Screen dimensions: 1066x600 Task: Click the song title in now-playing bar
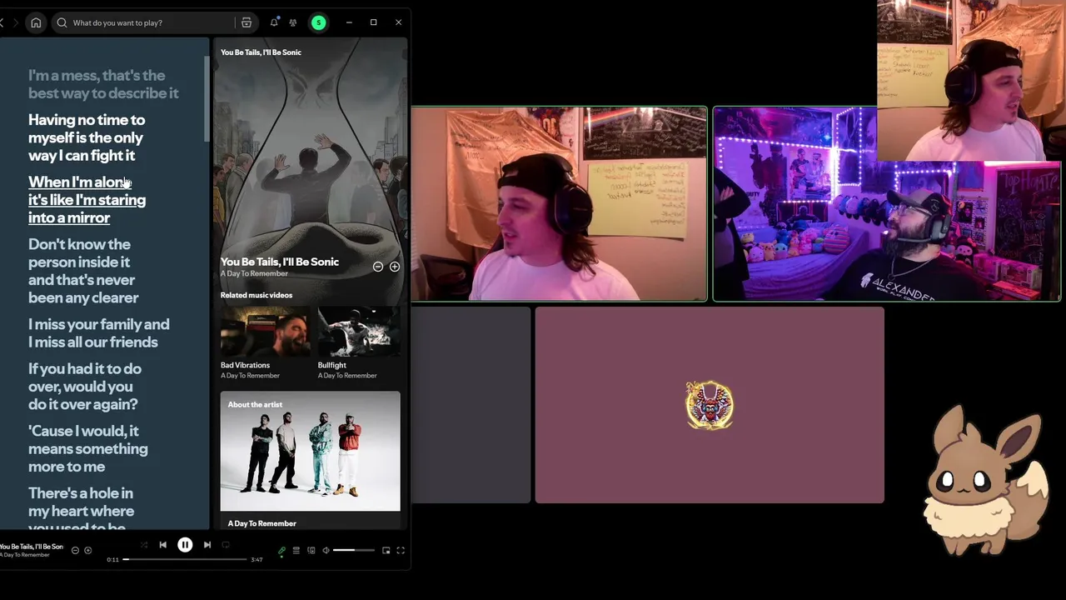click(31, 547)
